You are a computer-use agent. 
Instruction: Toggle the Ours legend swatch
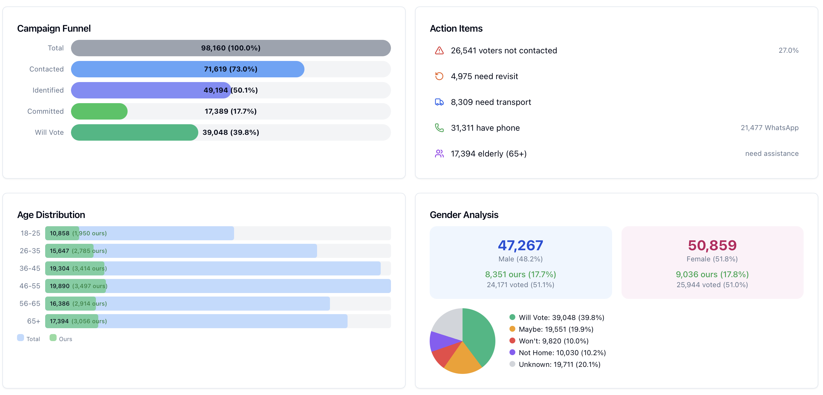coord(53,338)
